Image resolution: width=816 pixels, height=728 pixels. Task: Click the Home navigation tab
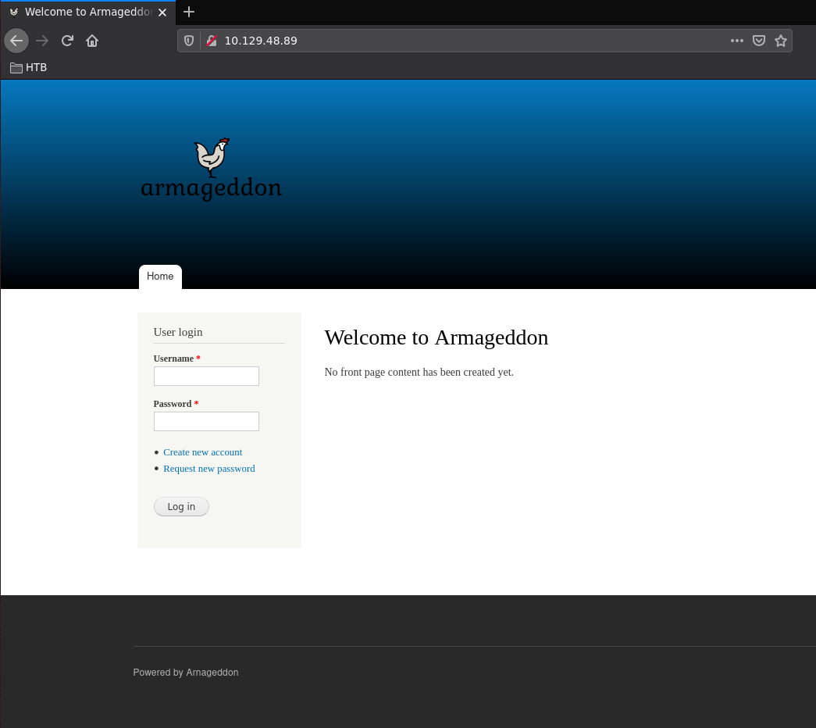pos(160,277)
